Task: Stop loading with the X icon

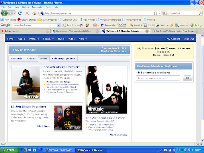Action: [x=27, y=13]
